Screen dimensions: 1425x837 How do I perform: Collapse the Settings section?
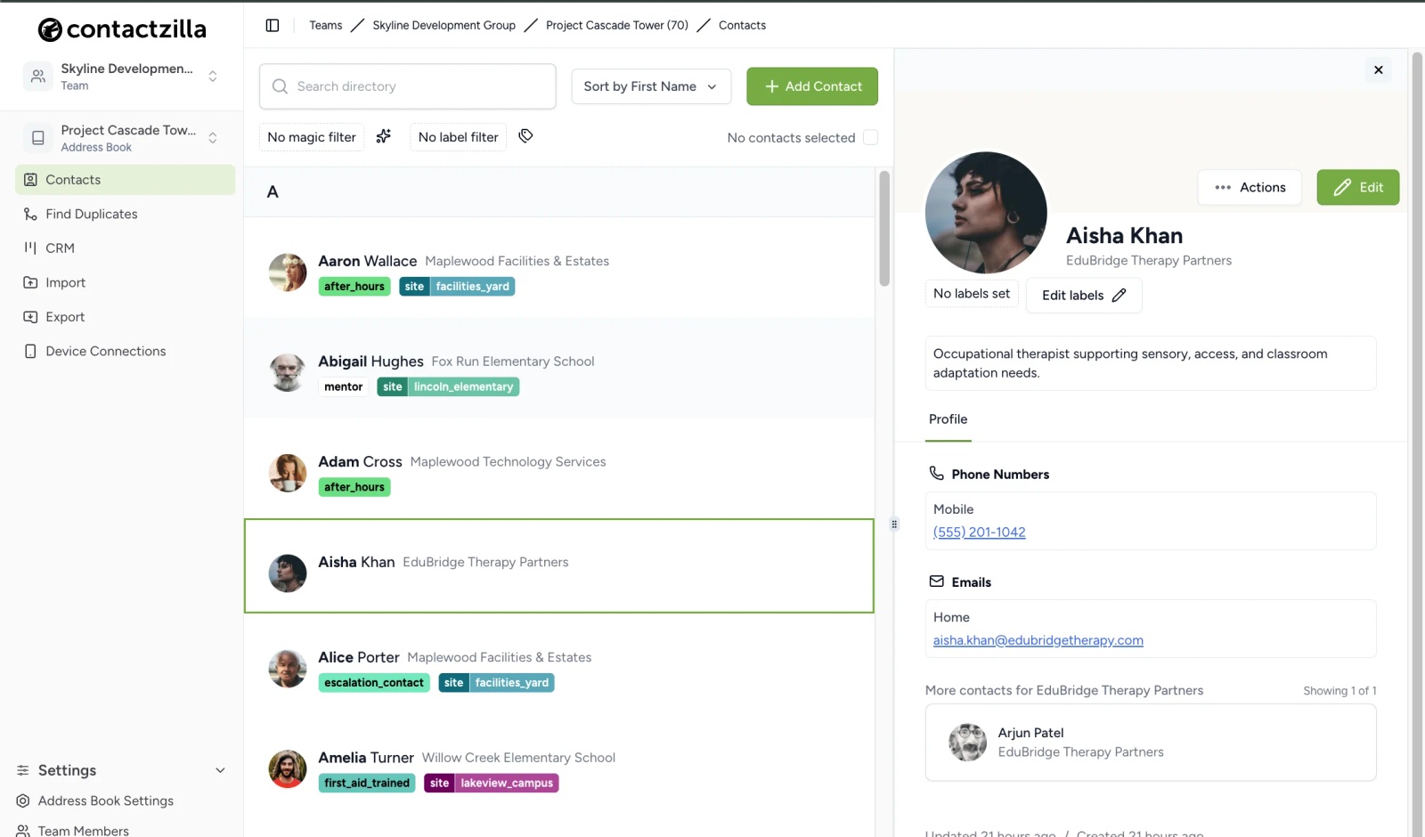pos(121,770)
